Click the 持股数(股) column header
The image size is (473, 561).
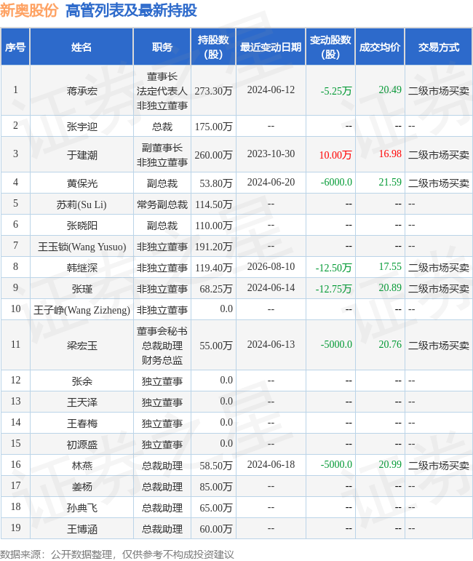(213, 47)
